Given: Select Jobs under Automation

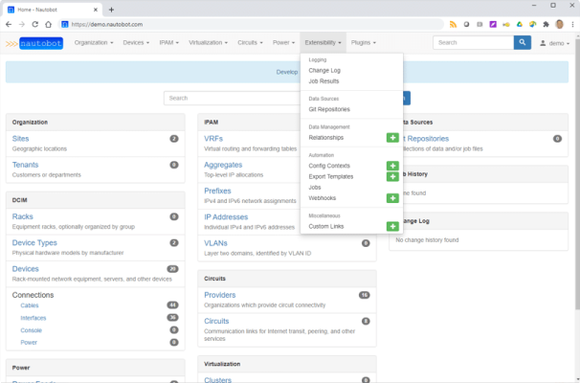Looking at the screenshot, I should [x=315, y=188].
